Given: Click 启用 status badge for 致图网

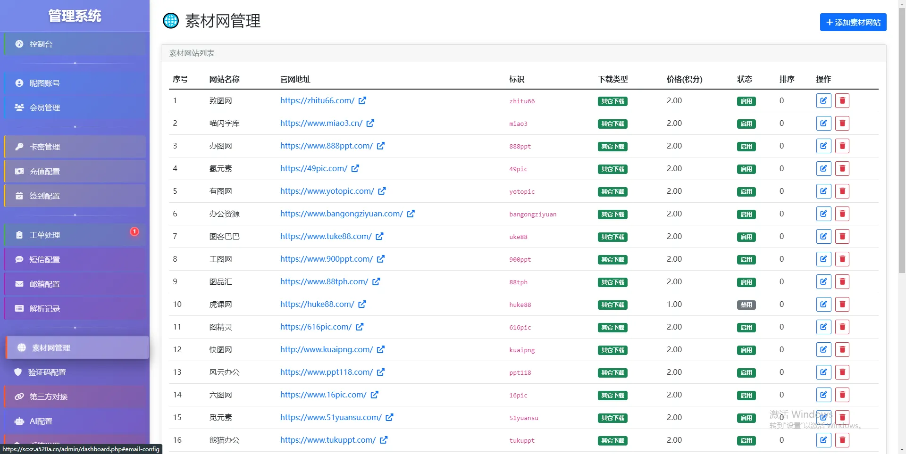Looking at the screenshot, I should point(746,101).
